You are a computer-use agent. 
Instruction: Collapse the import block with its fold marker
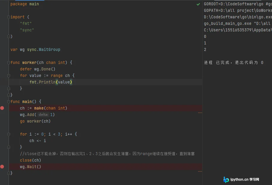[x=9, y=17]
